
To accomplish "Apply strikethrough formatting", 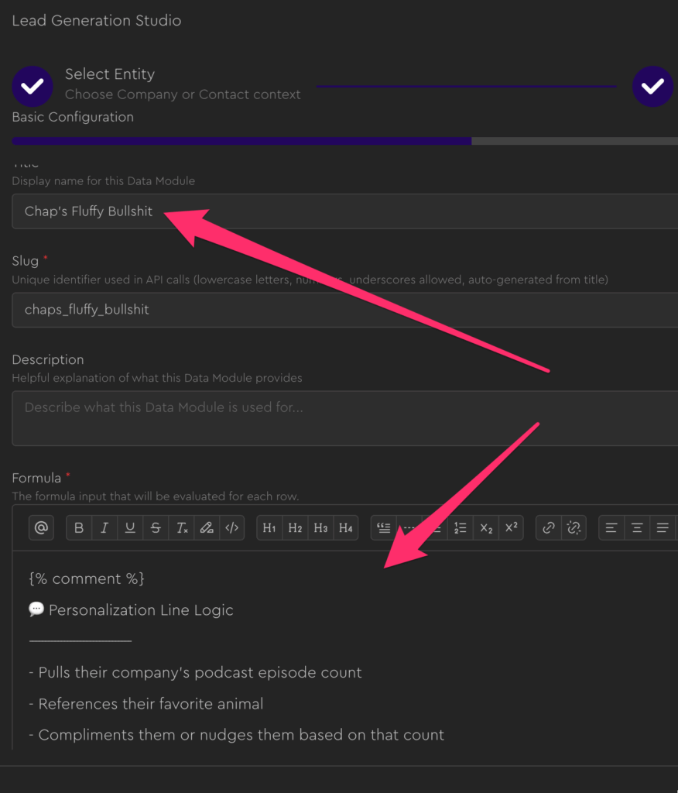I will click(156, 528).
